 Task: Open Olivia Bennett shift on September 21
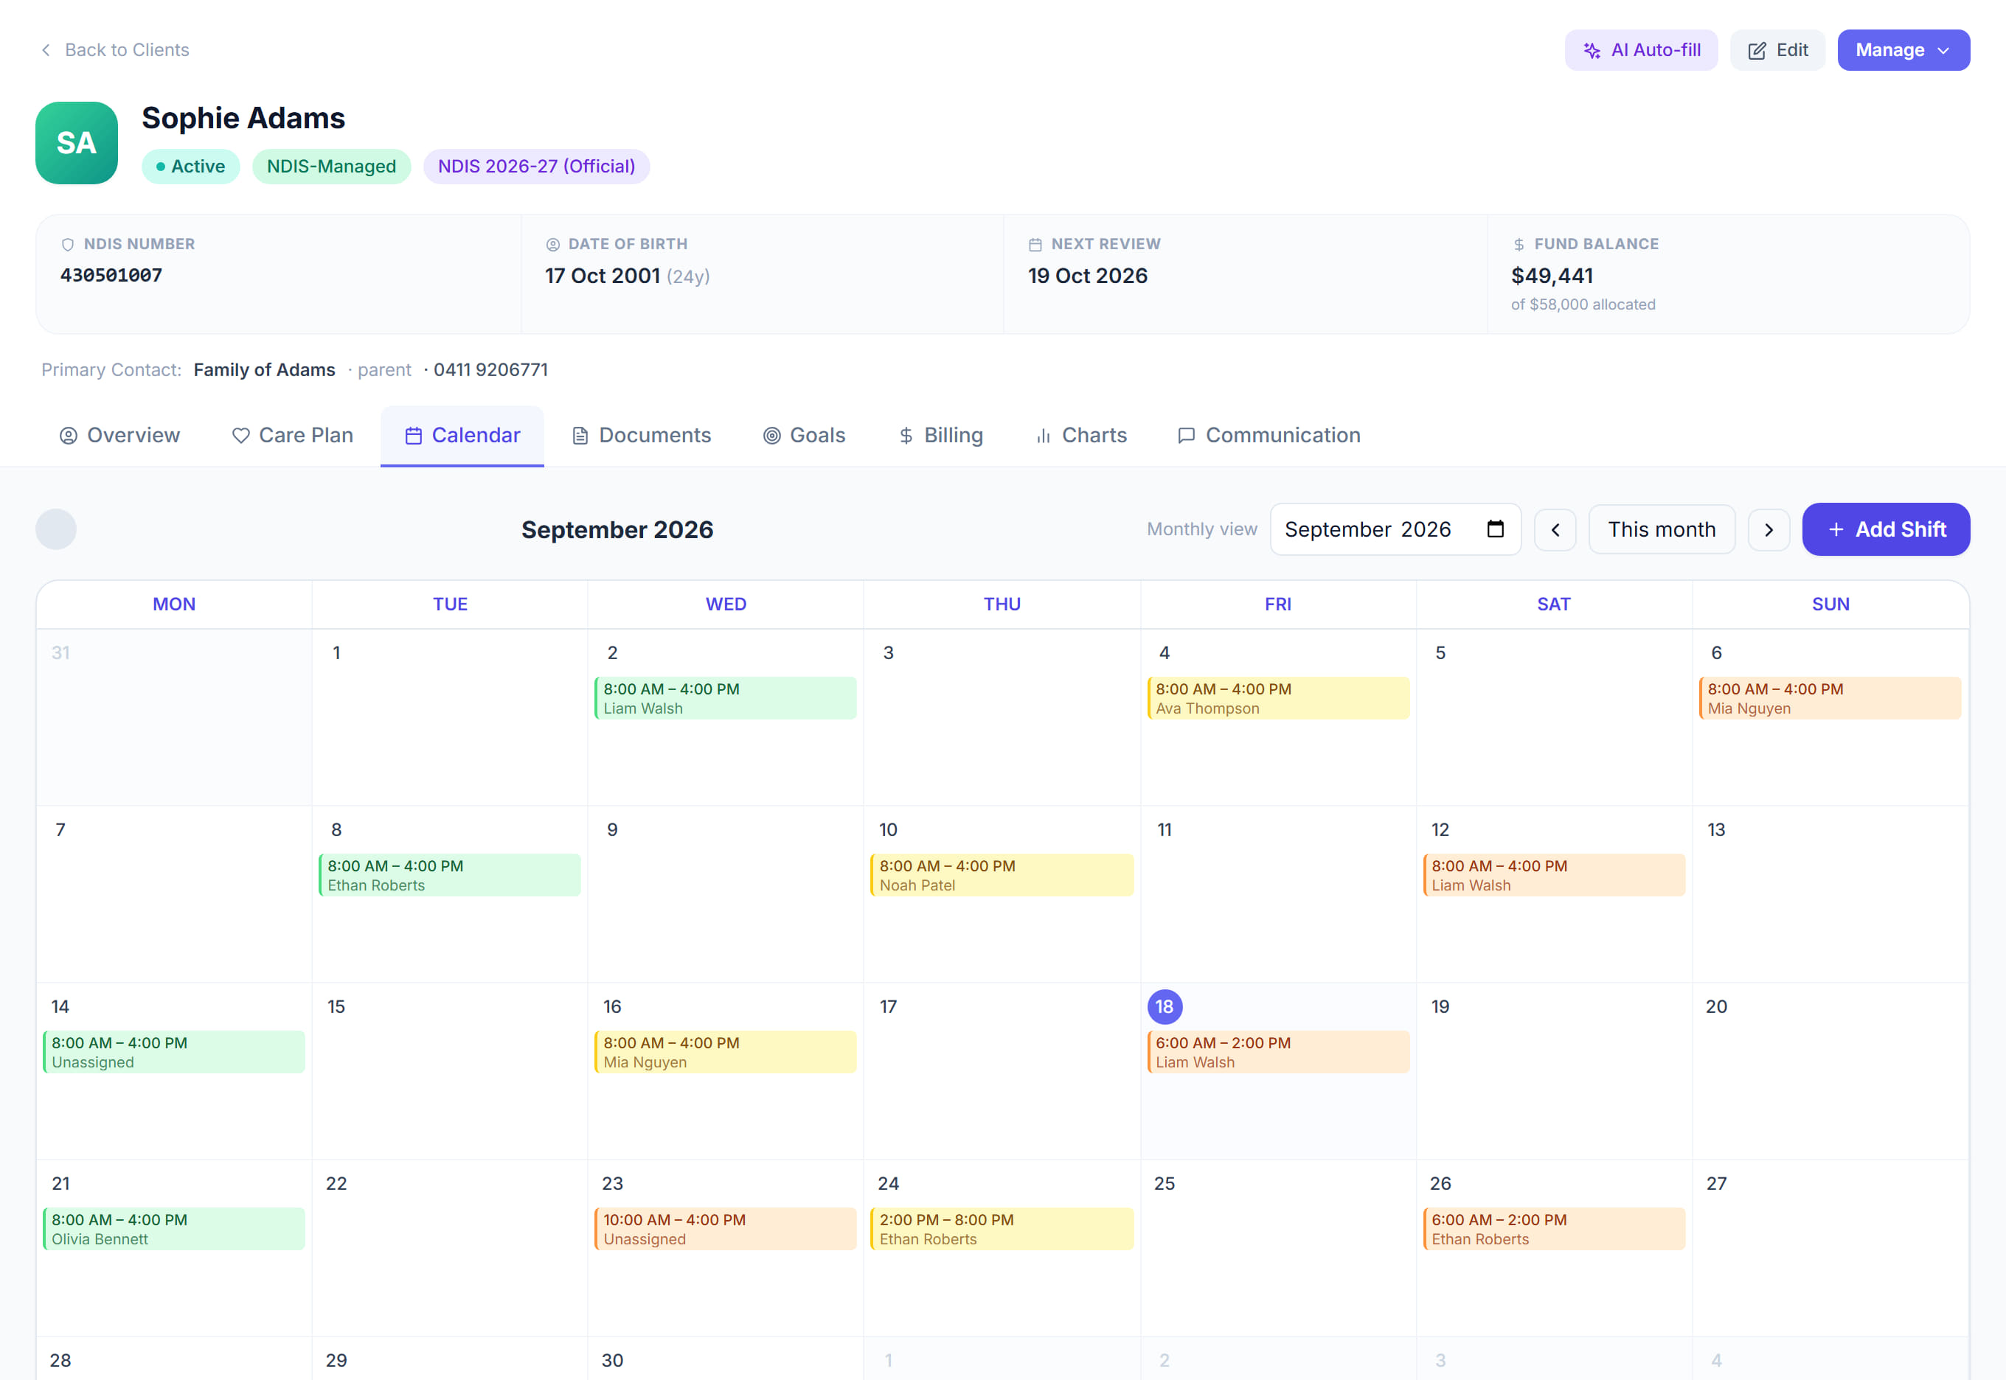173,1229
